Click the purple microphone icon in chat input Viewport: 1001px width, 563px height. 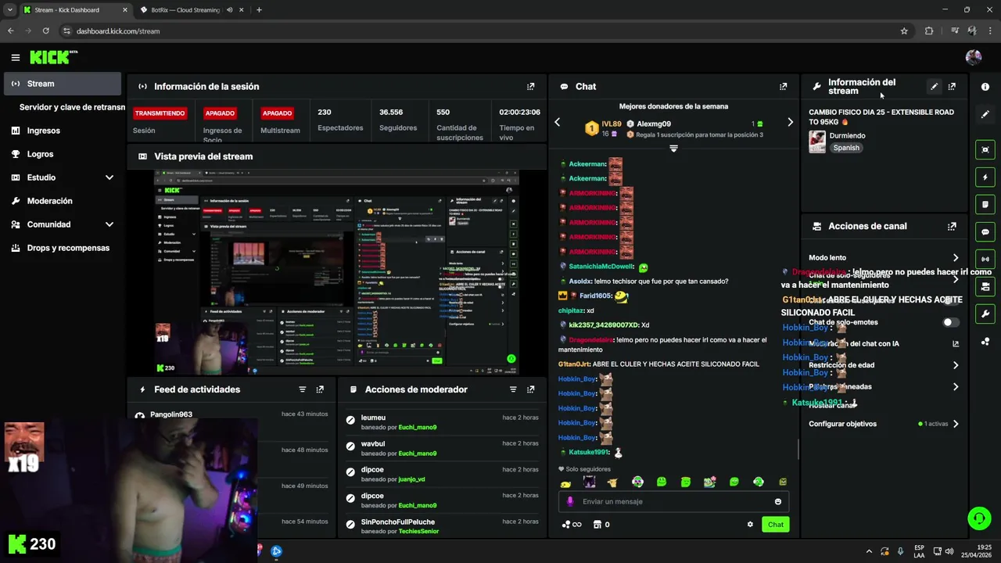click(x=569, y=502)
